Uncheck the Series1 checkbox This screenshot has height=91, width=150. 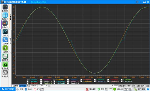[27, 80]
